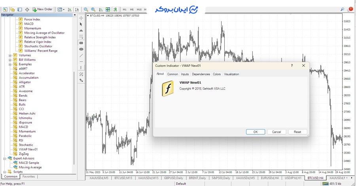
Task: Select the cursor arrow tool
Action: click(81, 24)
